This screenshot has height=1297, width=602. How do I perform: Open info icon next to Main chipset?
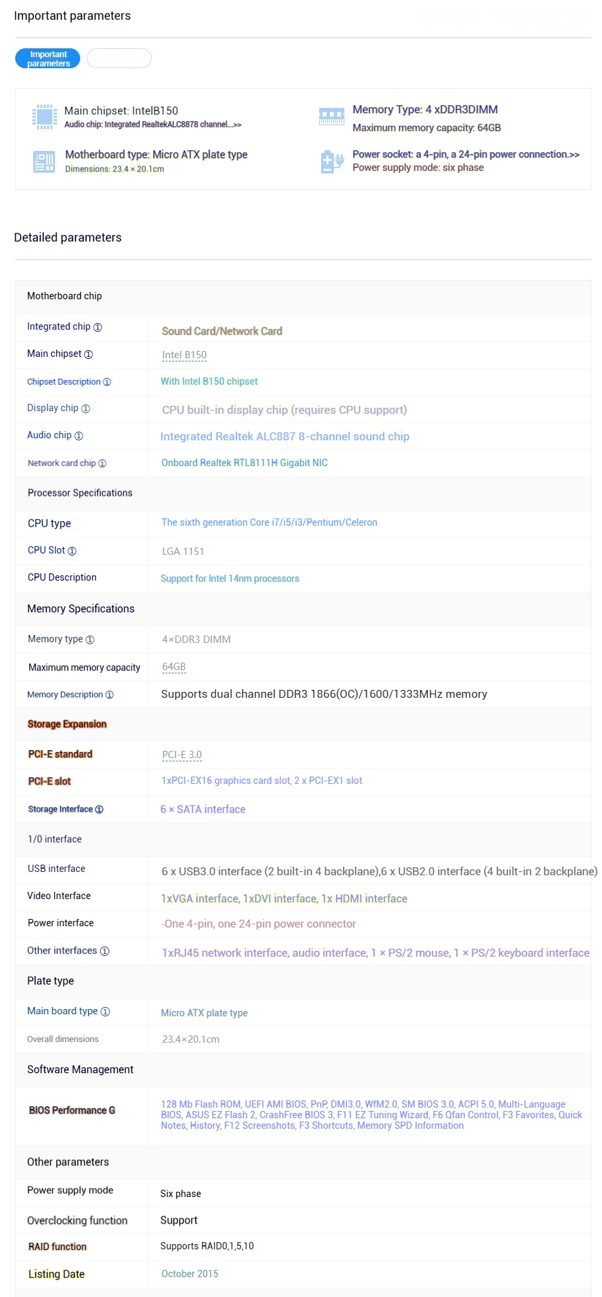[89, 354]
